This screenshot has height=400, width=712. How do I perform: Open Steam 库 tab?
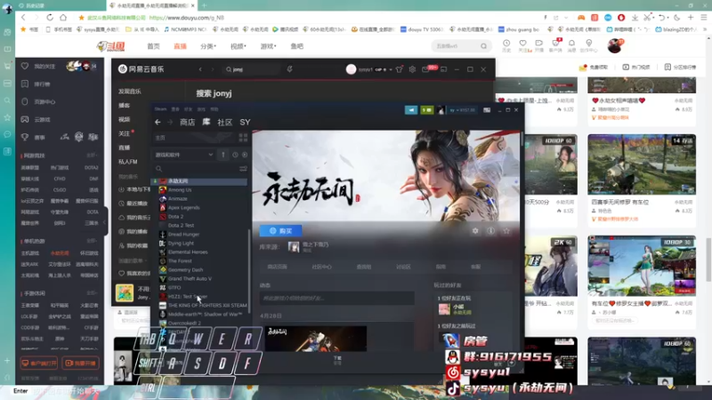pos(206,122)
